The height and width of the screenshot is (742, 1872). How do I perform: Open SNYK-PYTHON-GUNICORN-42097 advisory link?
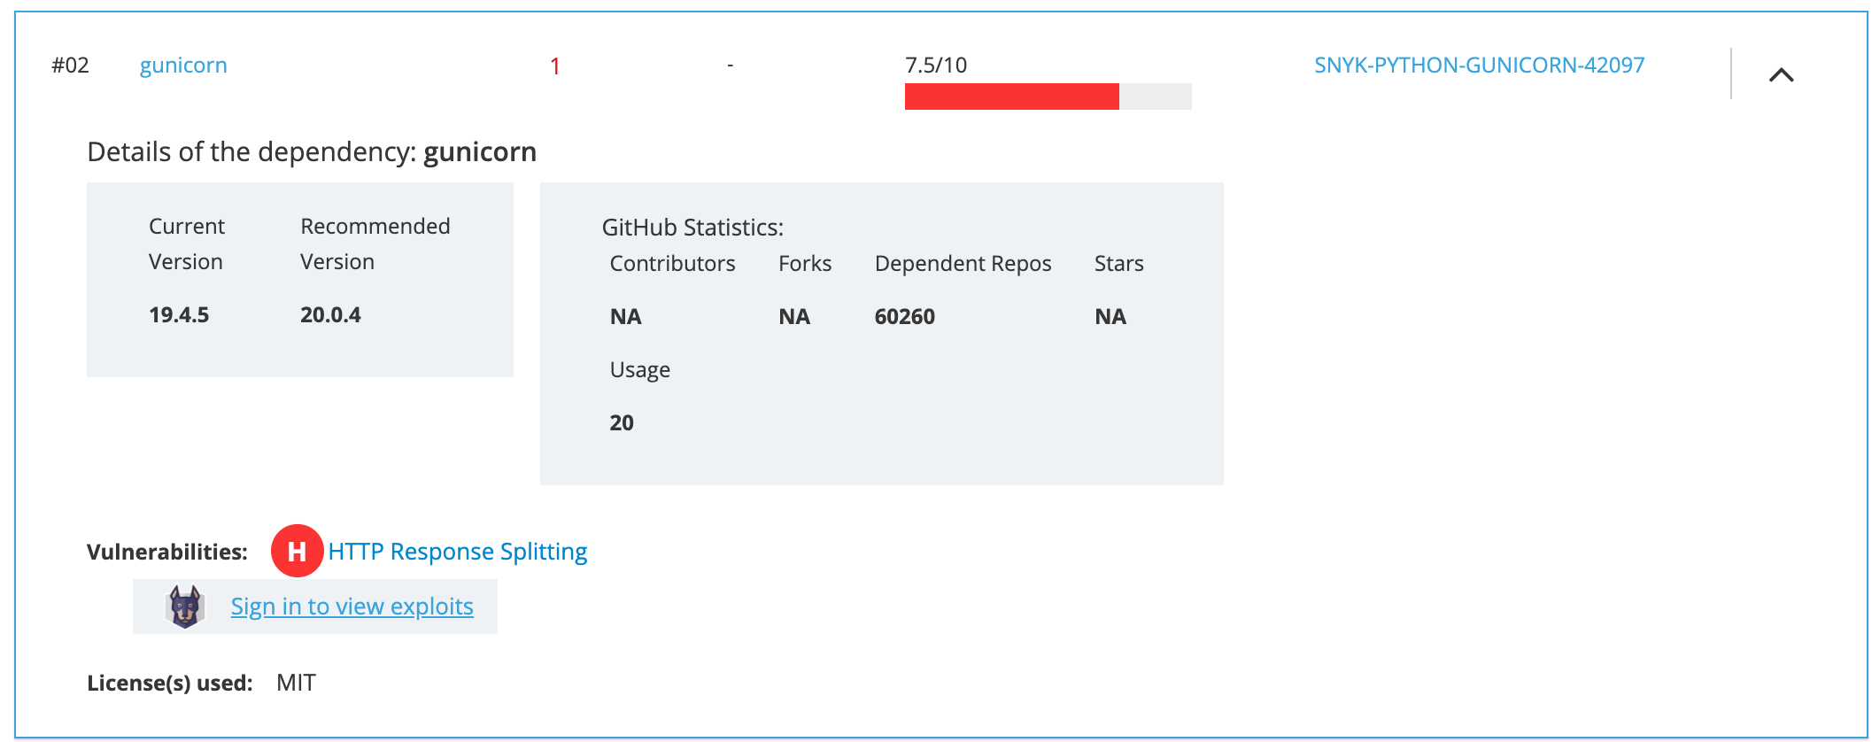1479,65
